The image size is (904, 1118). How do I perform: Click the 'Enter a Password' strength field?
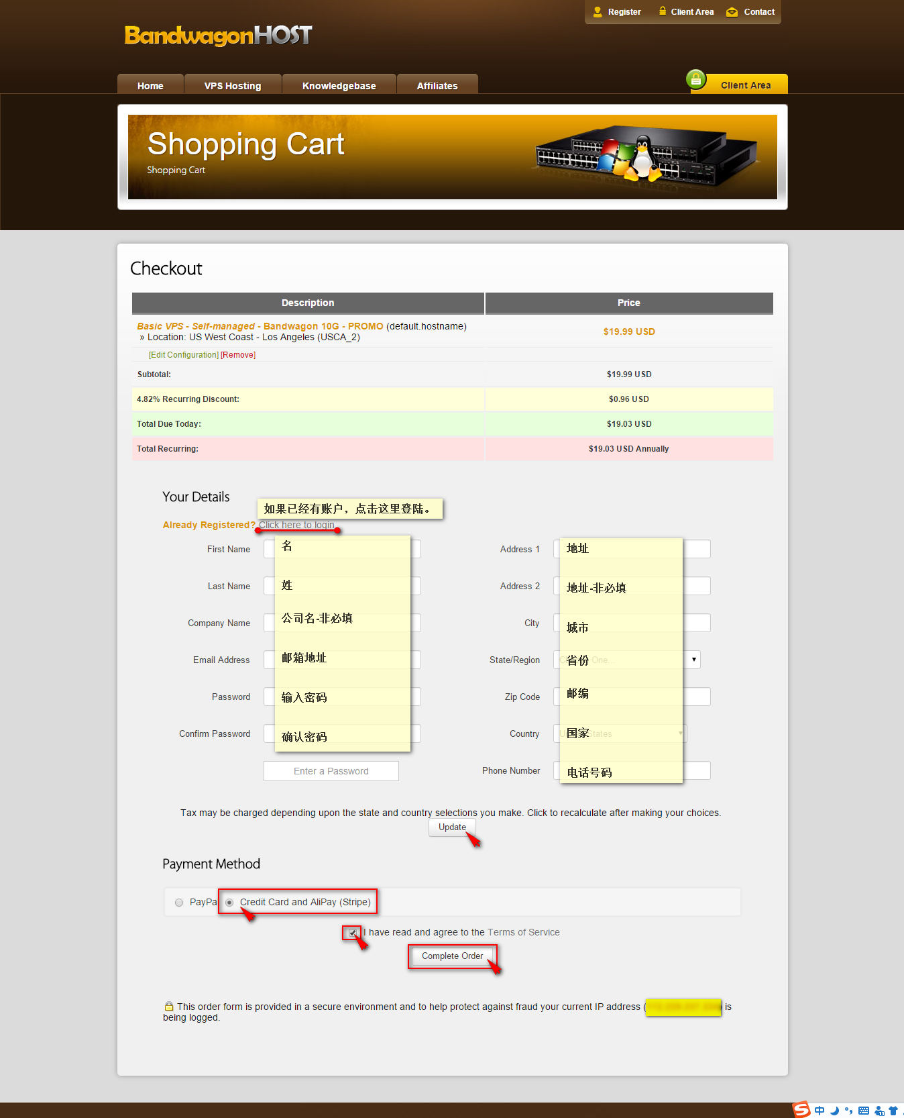pos(331,771)
